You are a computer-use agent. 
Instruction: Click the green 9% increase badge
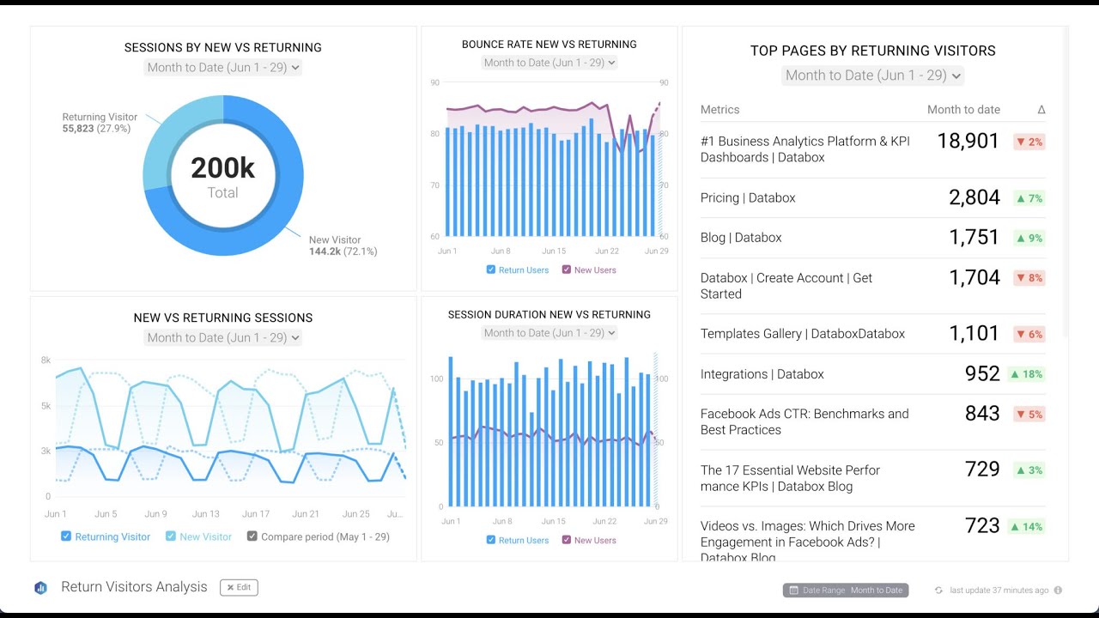(1029, 239)
